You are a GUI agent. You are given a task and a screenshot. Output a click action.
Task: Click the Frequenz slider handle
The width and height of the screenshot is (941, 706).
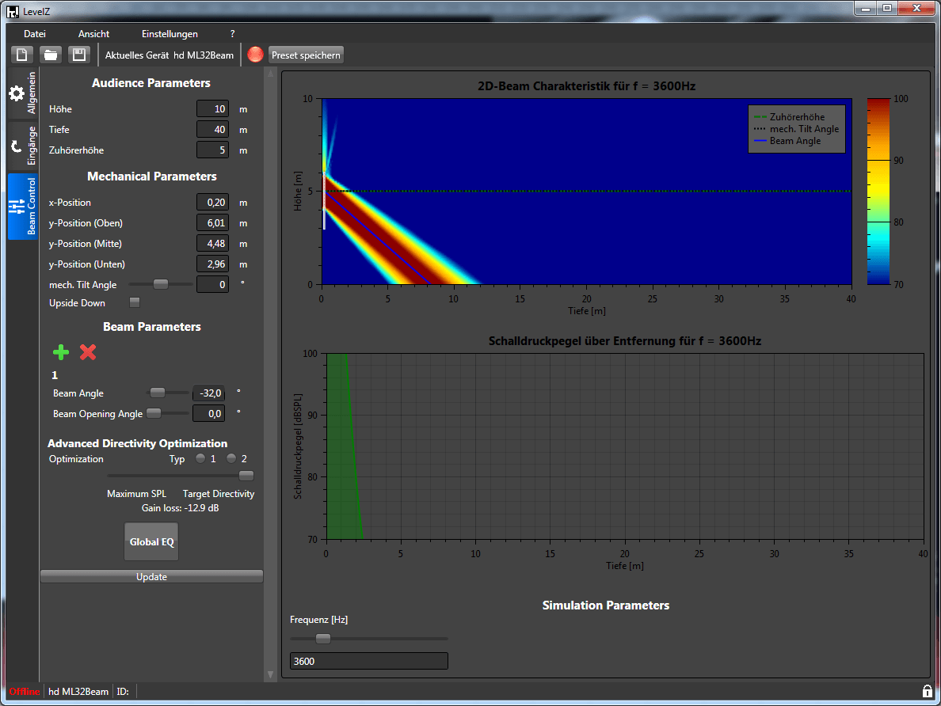coord(322,639)
